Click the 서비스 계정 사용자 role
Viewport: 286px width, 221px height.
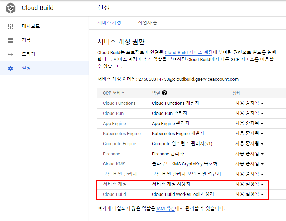pyautogui.click(x=171, y=184)
